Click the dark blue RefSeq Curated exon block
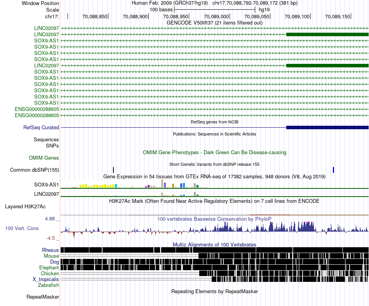This screenshot has height=306, width=369. (x=327, y=127)
